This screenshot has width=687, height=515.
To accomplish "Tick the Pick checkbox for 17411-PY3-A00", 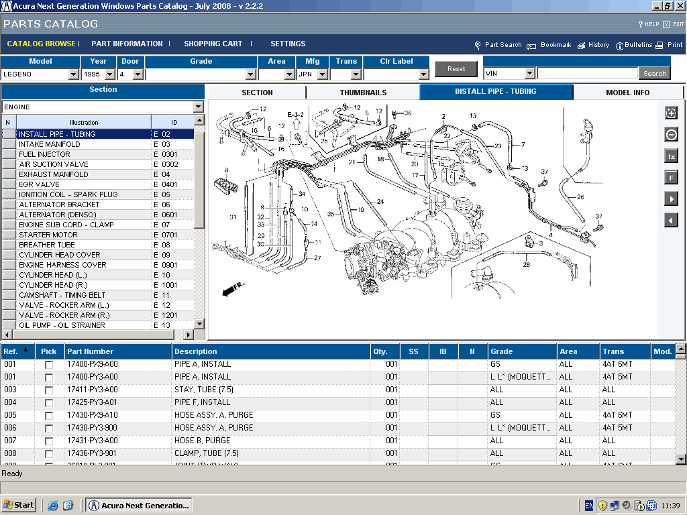I will (49, 390).
